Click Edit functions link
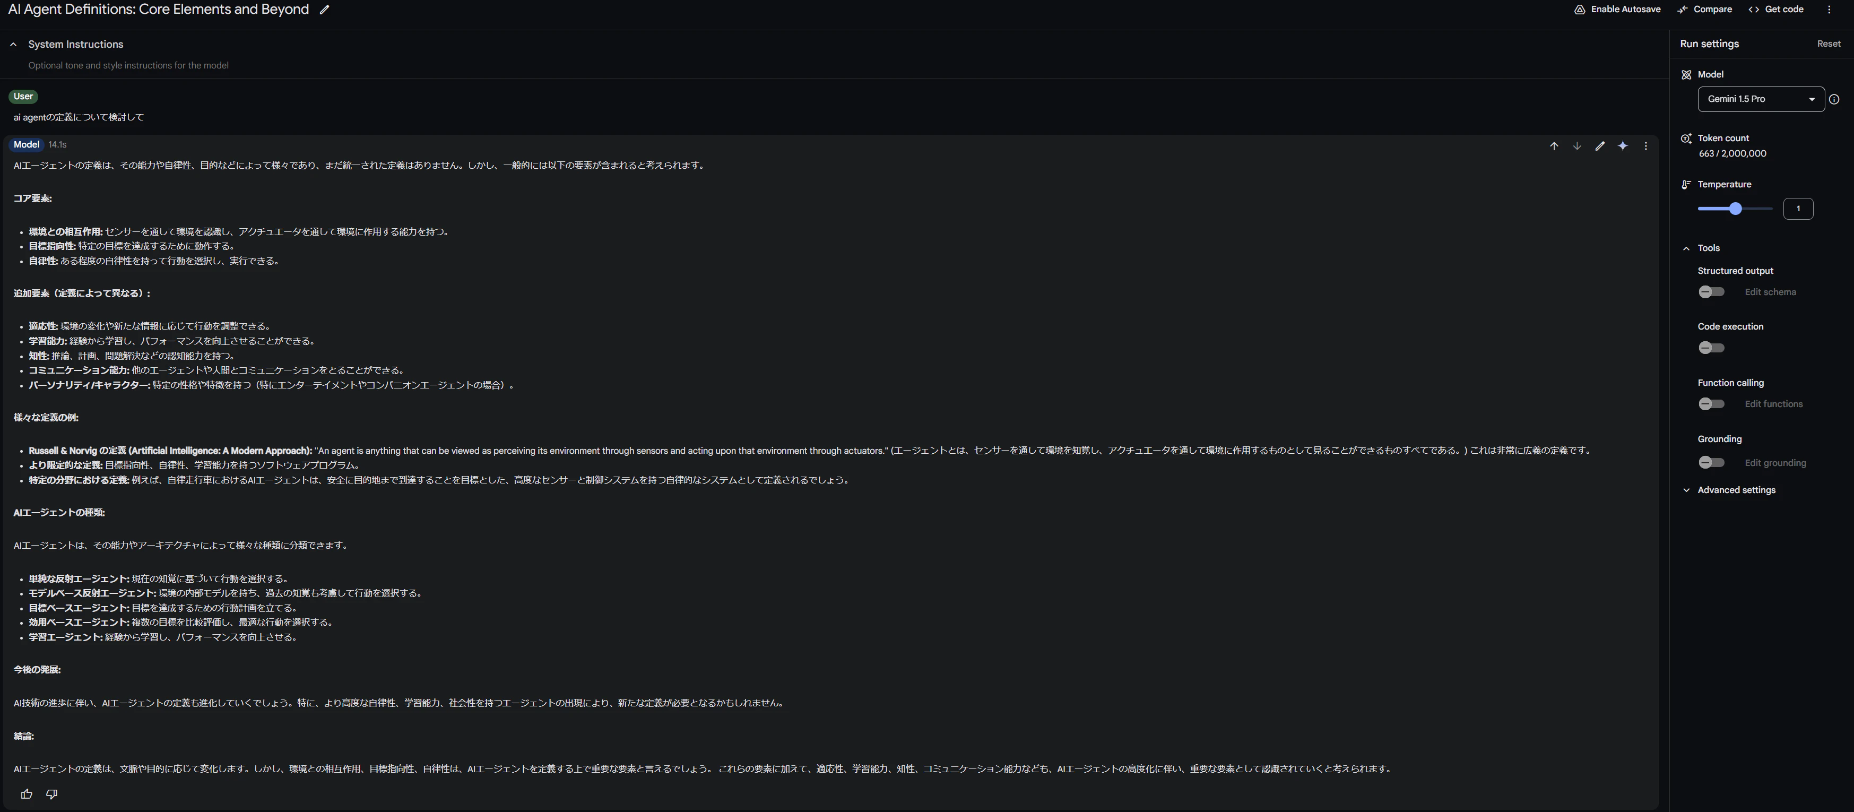The width and height of the screenshot is (1854, 812). pos(1773,404)
